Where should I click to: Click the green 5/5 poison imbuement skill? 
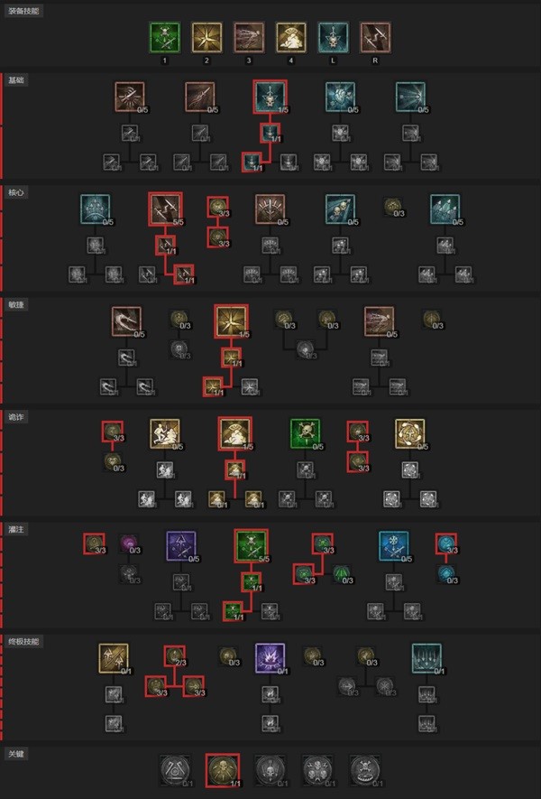tap(252, 546)
